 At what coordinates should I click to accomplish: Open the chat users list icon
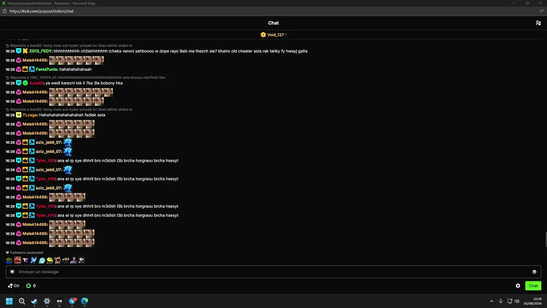(x=538, y=23)
